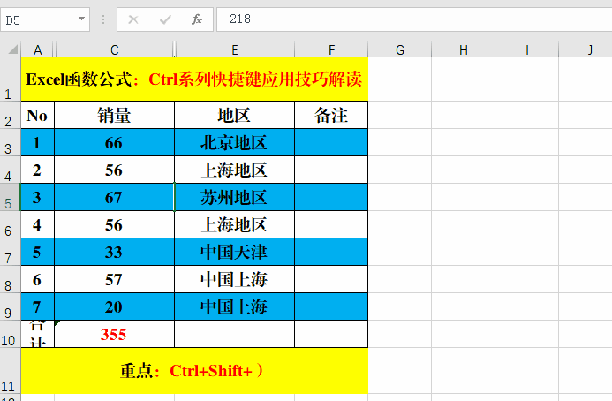Click No cell with value 5

pyautogui.click(x=37, y=252)
